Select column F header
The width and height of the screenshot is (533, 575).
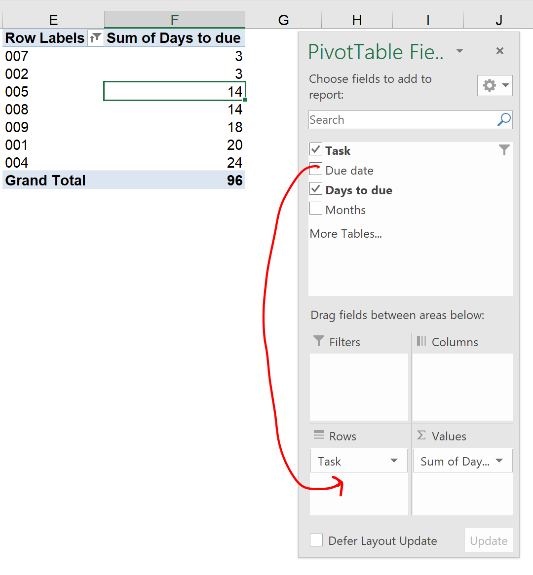click(x=174, y=20)
